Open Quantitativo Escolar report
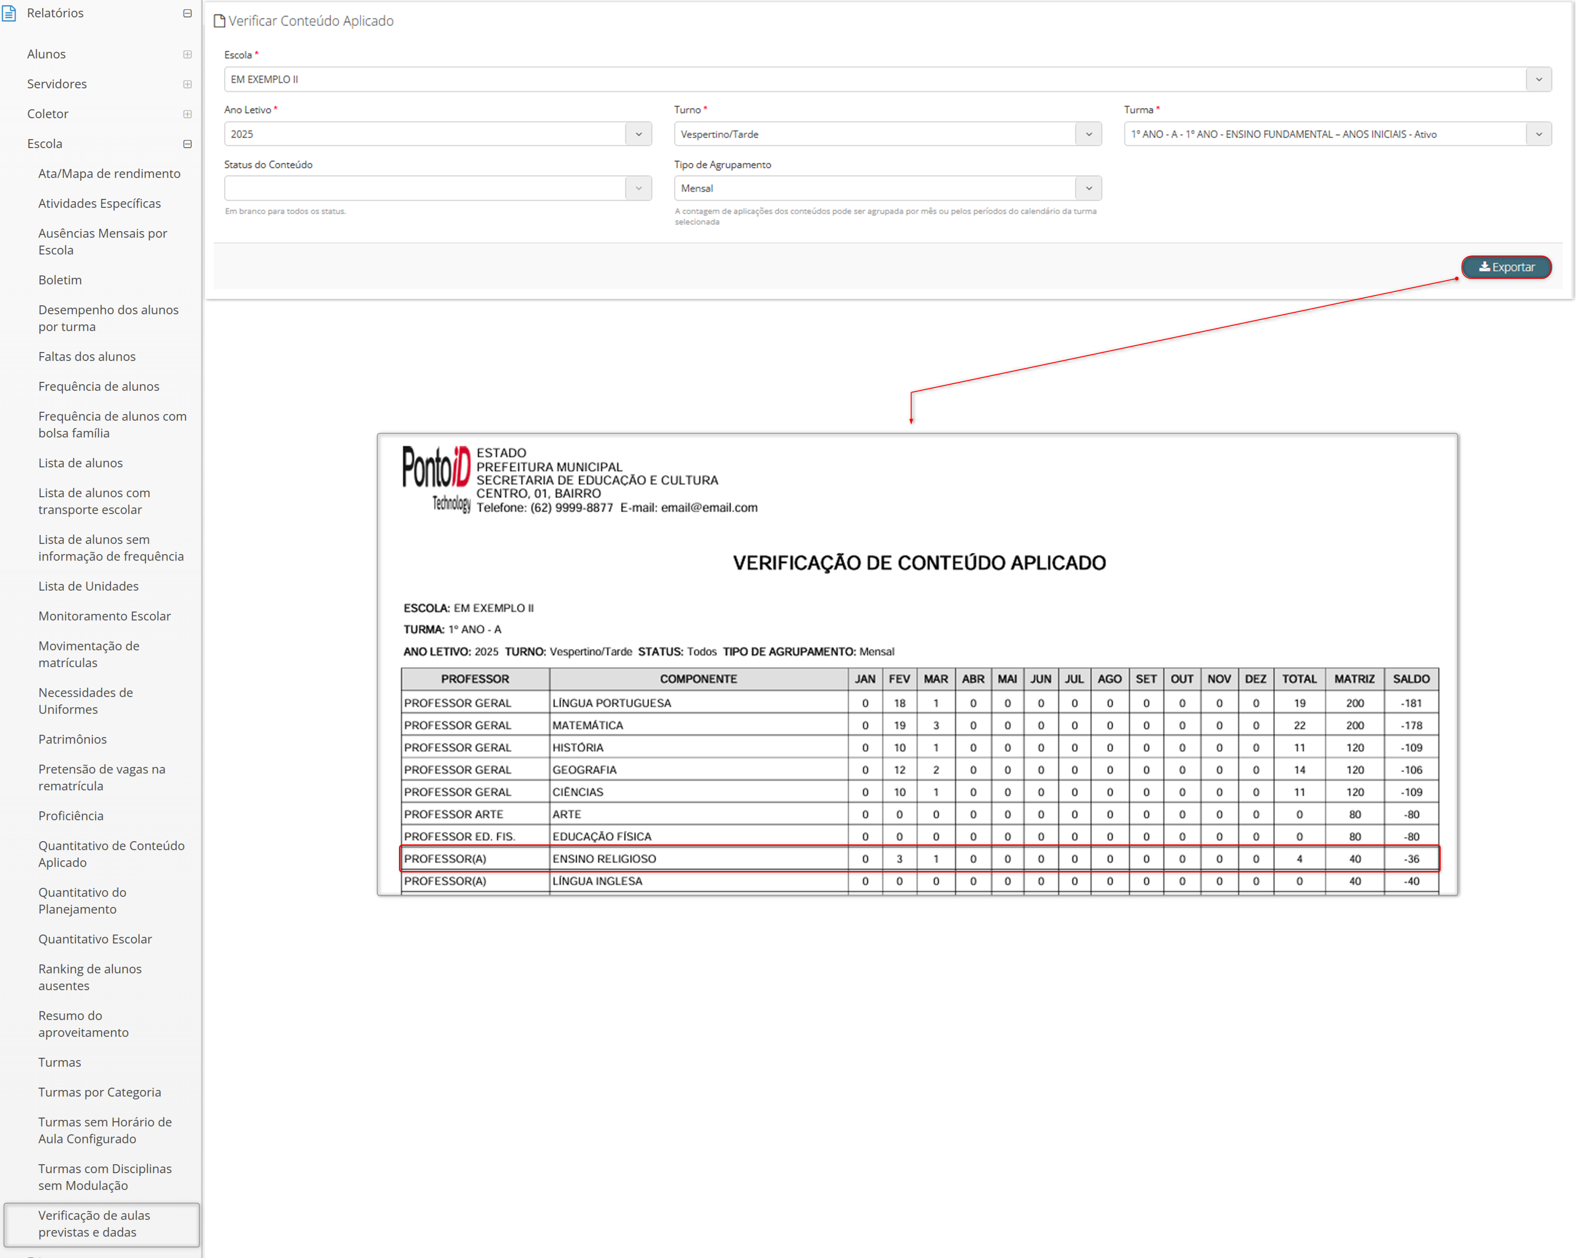Image resolution: width=1576 pixels, height=1258 pixels. tap(95, 939)
